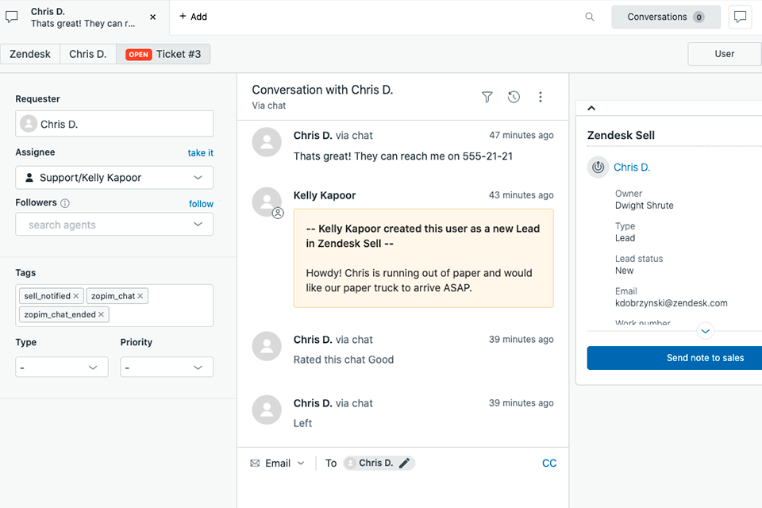The image size is (762, 508).
Task: Open the conversation three-dot options menu
Action: [540, 97]
